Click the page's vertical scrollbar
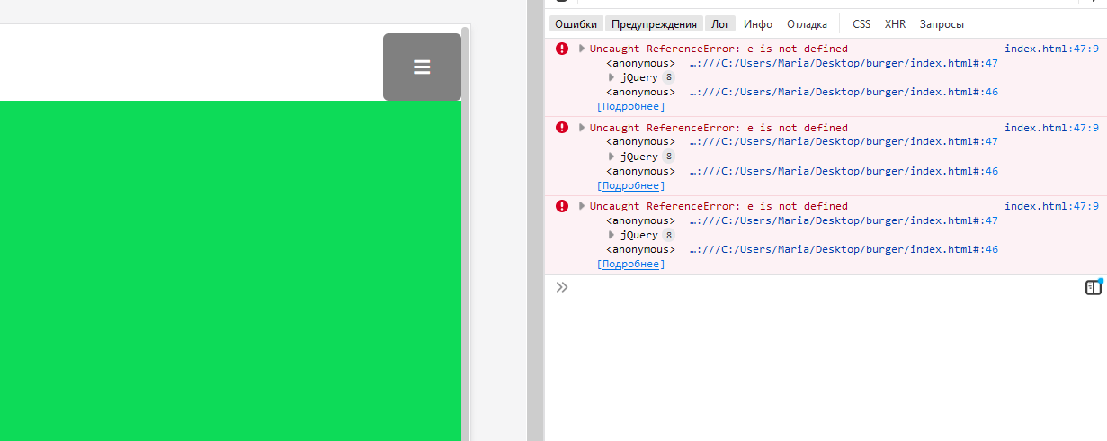1107x441 pixels. pos(465,234)
